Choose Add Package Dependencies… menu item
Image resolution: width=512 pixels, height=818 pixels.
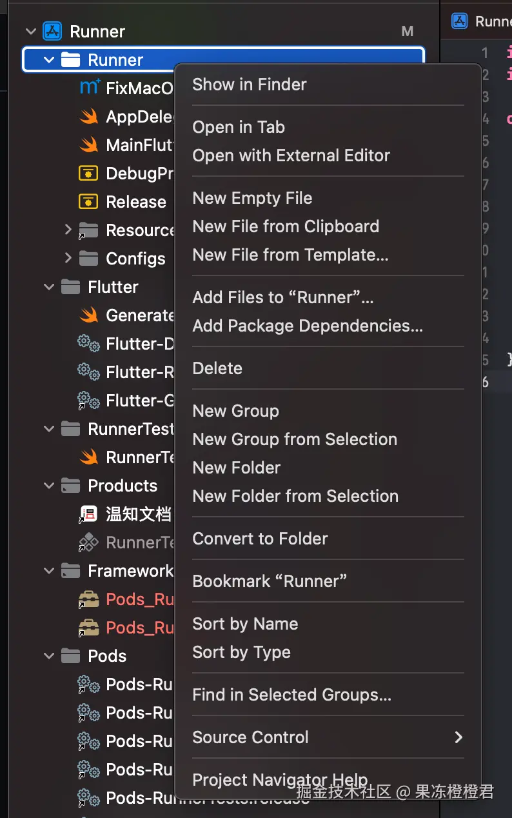click(x=308, y=326)
